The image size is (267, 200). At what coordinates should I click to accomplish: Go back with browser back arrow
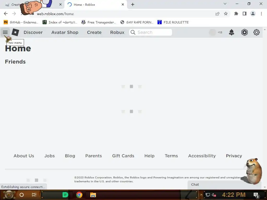[x=6, y=14]
